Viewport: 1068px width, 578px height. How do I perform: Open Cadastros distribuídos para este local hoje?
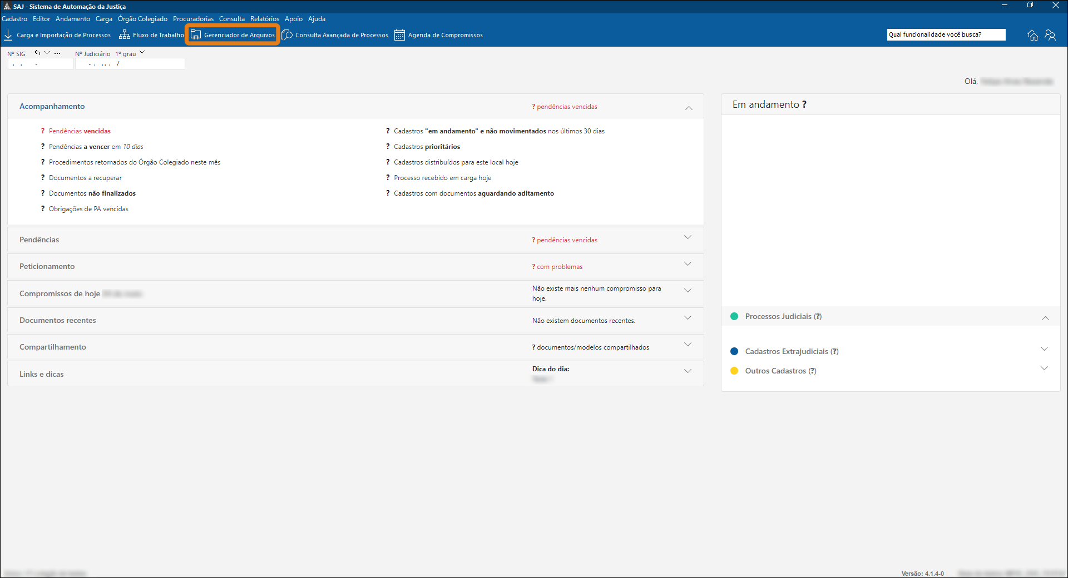coord(456,162)
